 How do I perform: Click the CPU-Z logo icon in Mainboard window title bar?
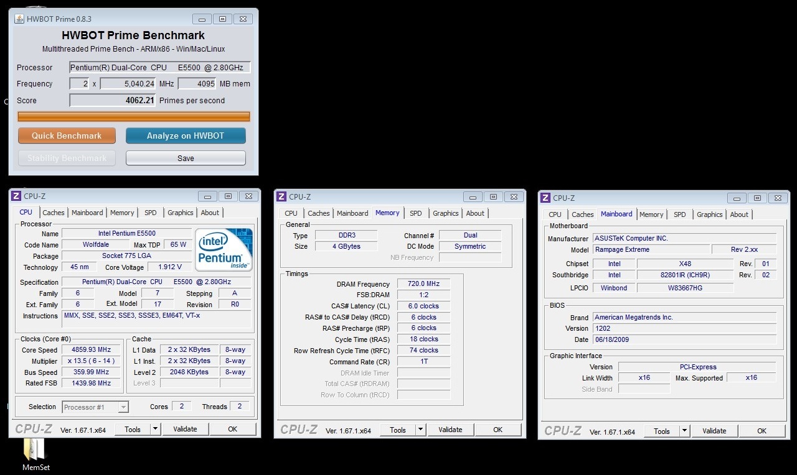pyautogui.click(x=545, y=198)
